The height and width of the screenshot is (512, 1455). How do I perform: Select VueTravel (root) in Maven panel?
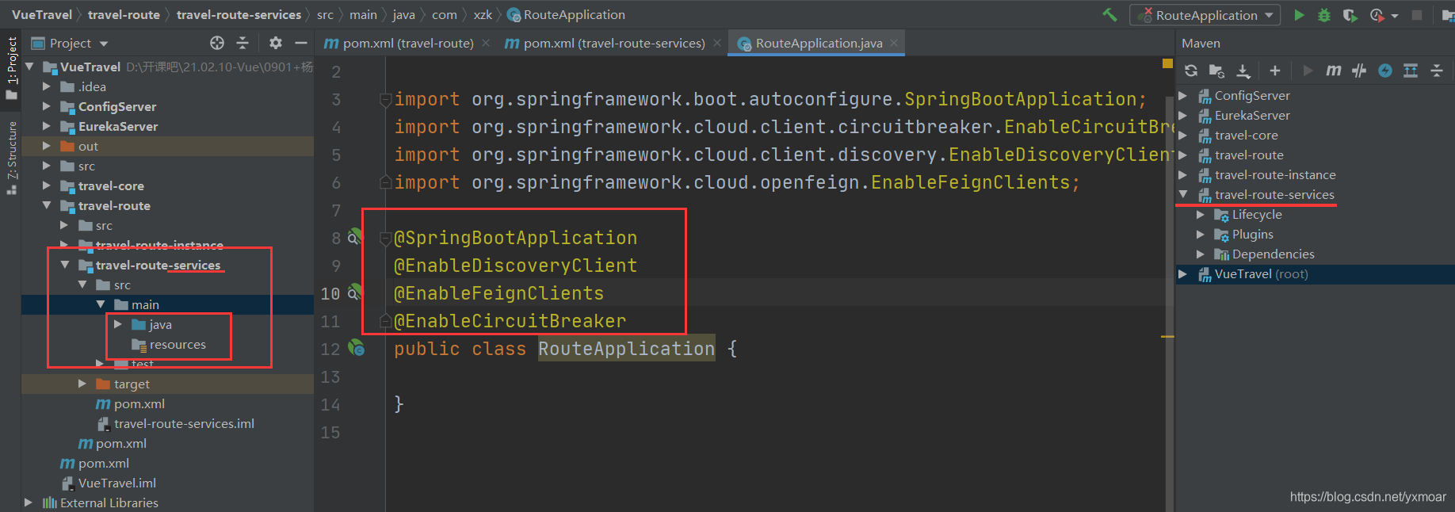(x=1261, y=274)
